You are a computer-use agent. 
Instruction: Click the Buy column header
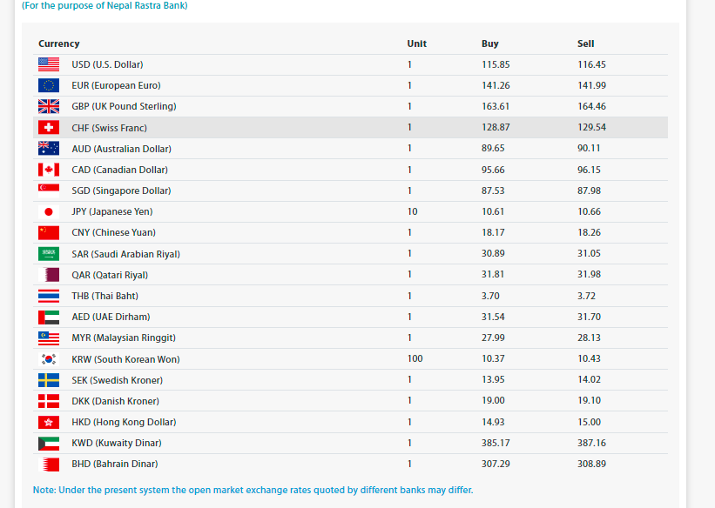coord(489,43)
